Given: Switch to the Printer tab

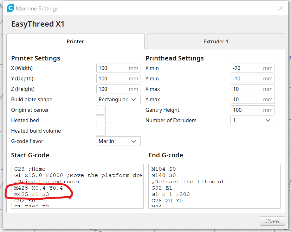Looking at the screenshot, I should 75,41.
